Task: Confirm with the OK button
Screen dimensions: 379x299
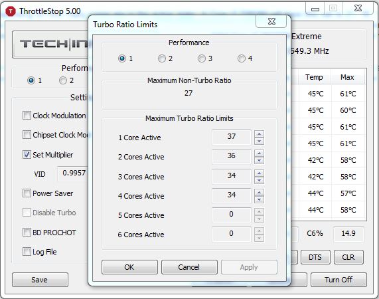Action: (x=129, y=267)
